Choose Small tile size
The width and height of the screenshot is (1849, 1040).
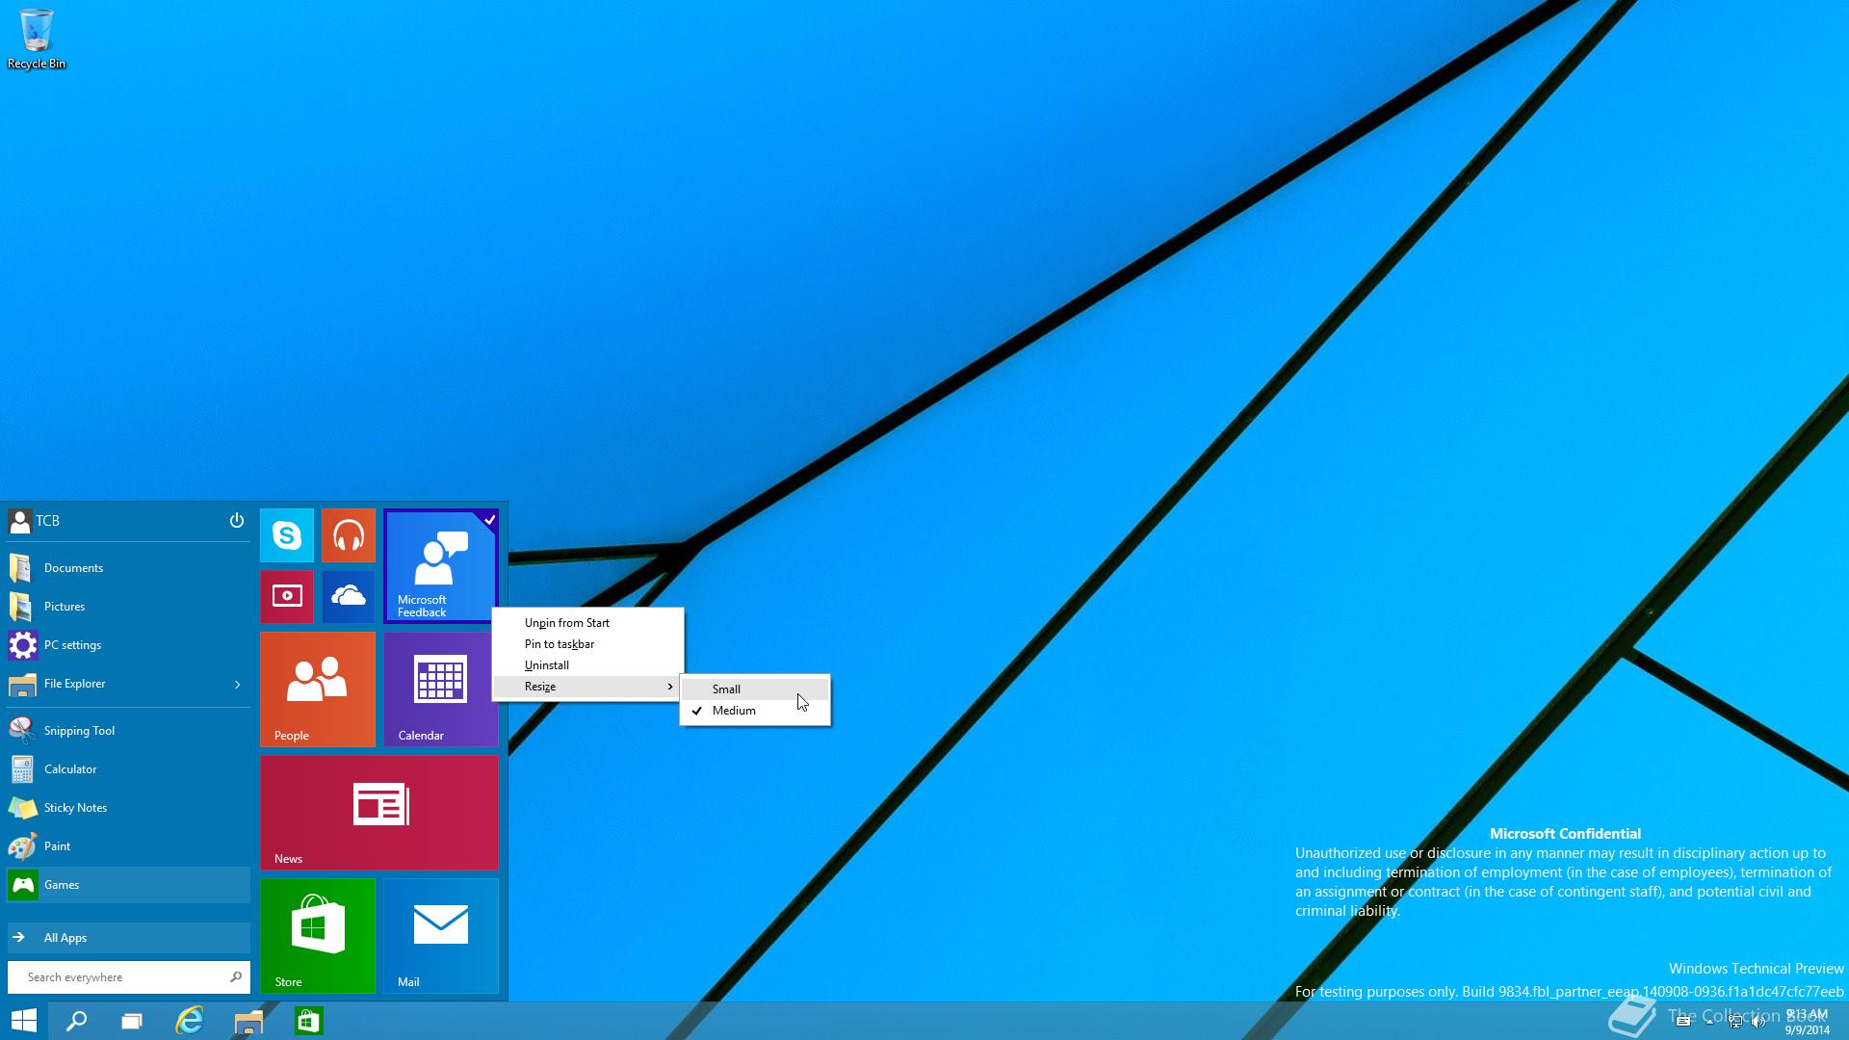point(755,689)
